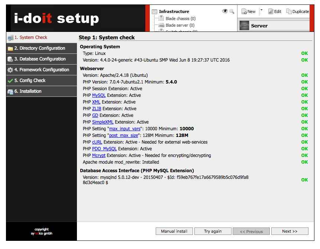Click the OK status for mysqlnd version

(304, 180)
